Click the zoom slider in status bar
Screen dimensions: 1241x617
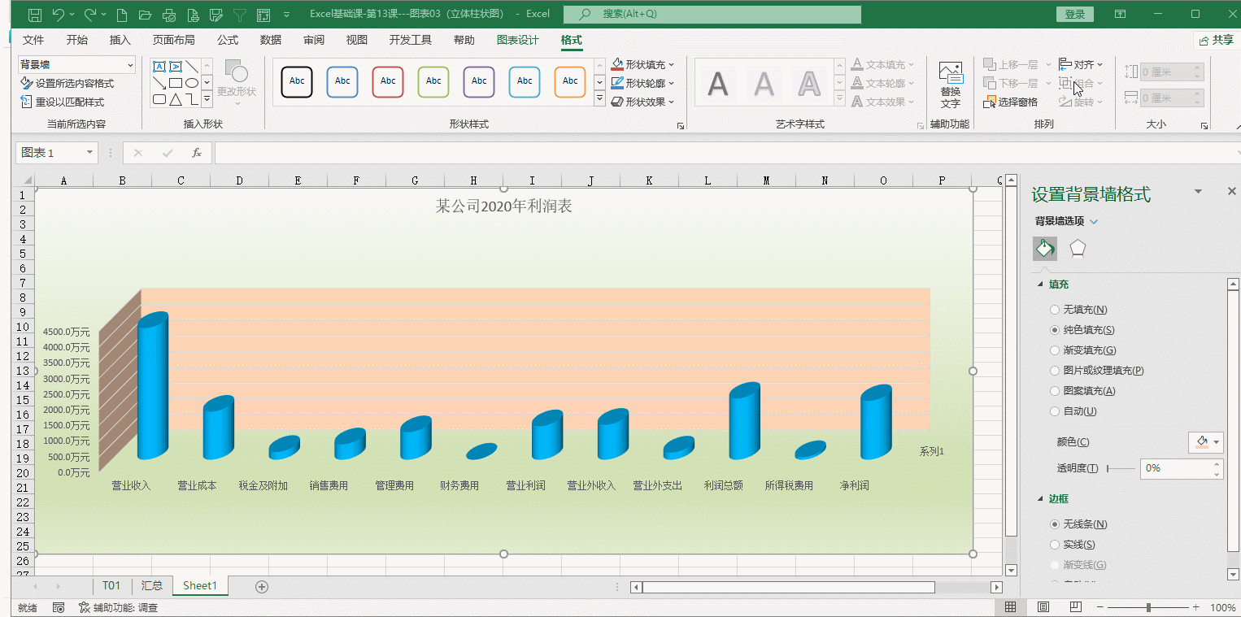[x=1147, y=607]
